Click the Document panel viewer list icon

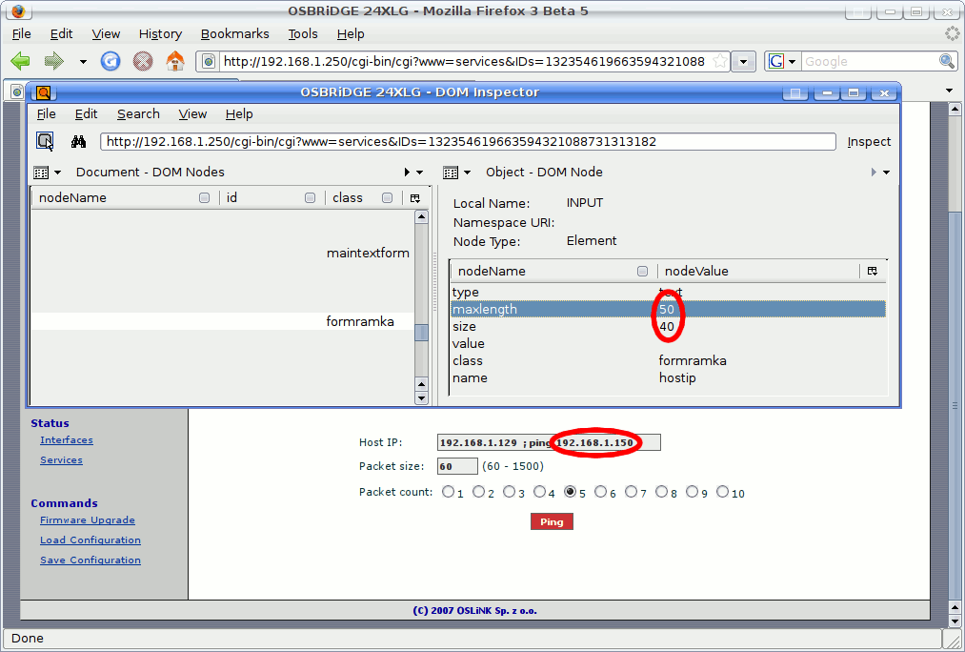41,173
